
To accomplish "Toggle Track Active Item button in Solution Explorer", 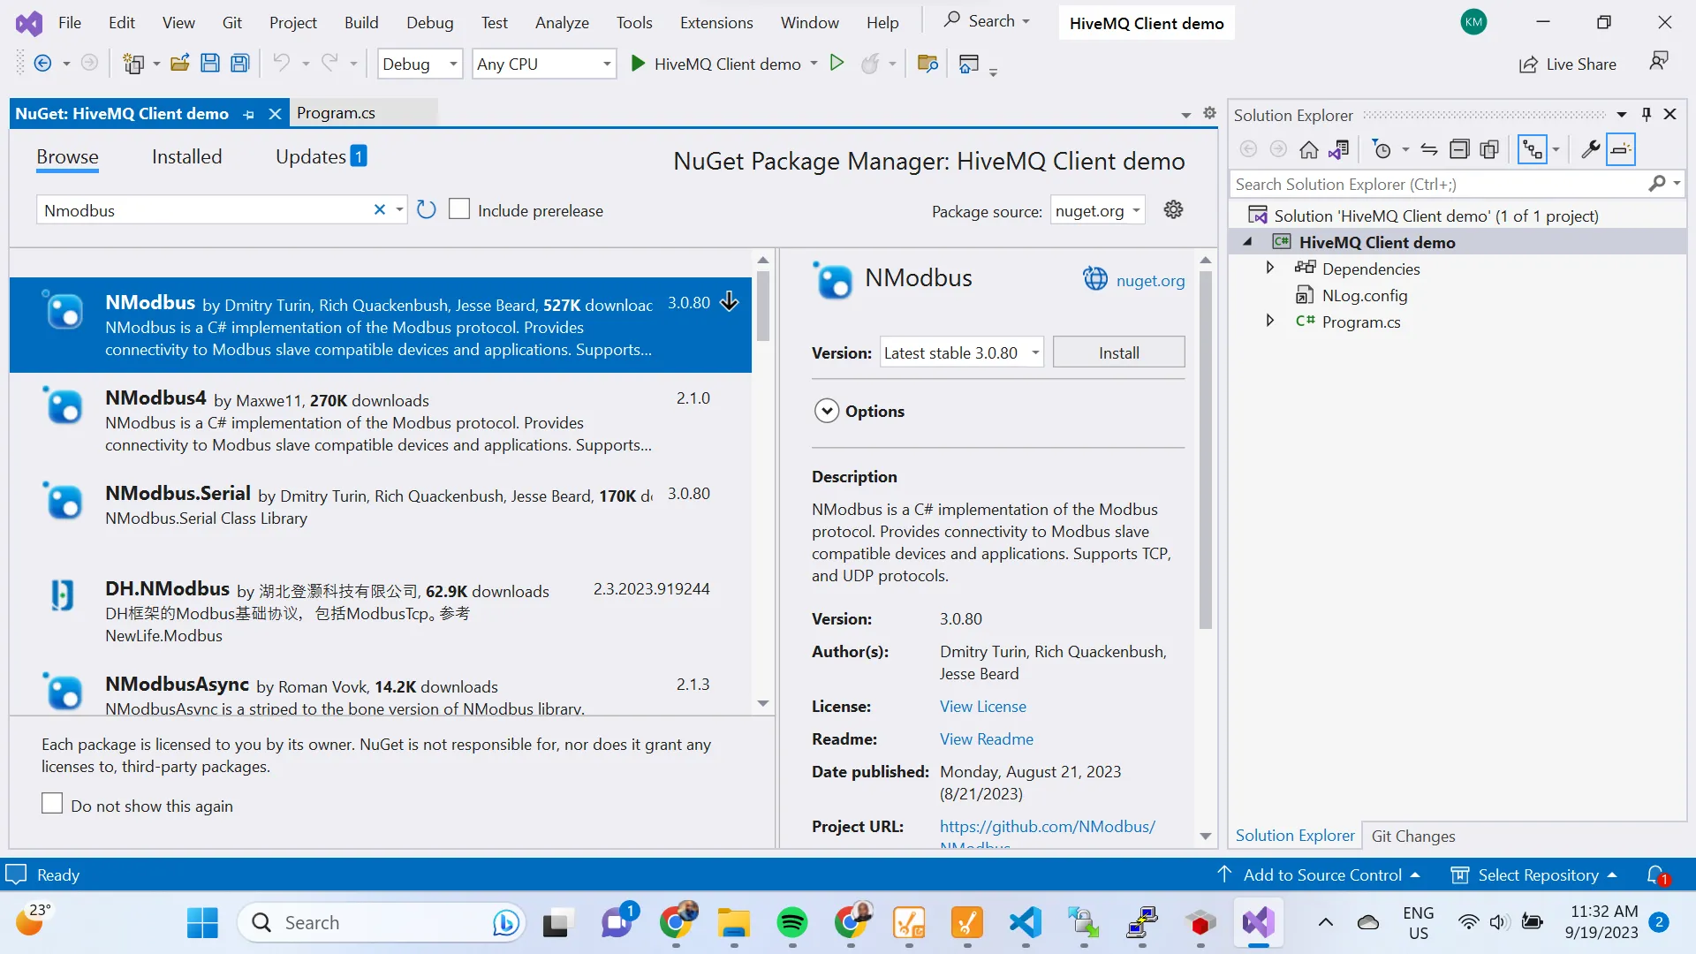I will [1532, 150].
